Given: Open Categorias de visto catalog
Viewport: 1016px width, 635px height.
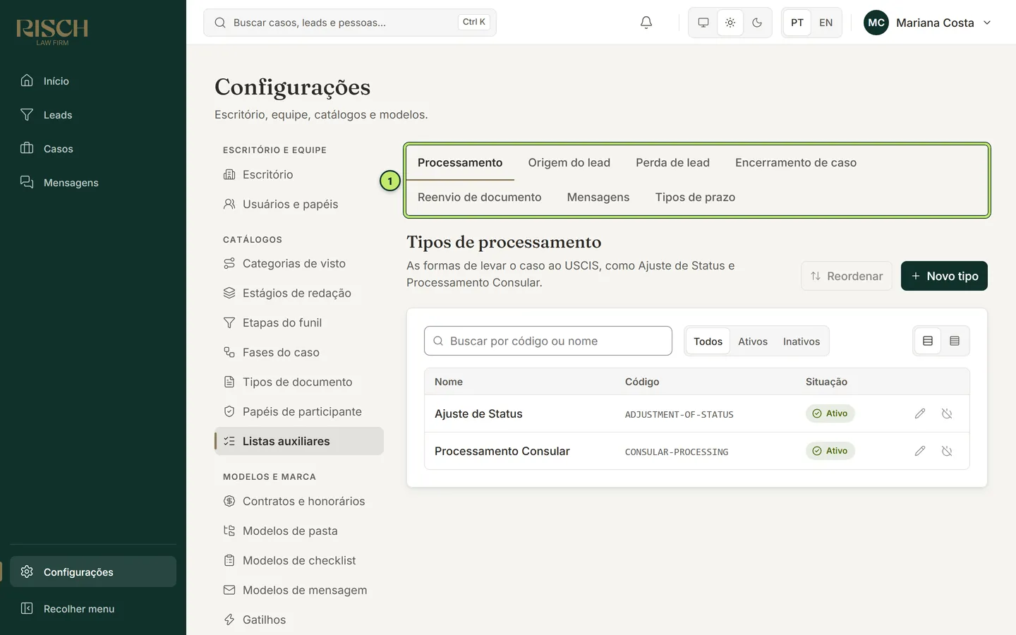Looking at the screenshot, I should point(299,264).
